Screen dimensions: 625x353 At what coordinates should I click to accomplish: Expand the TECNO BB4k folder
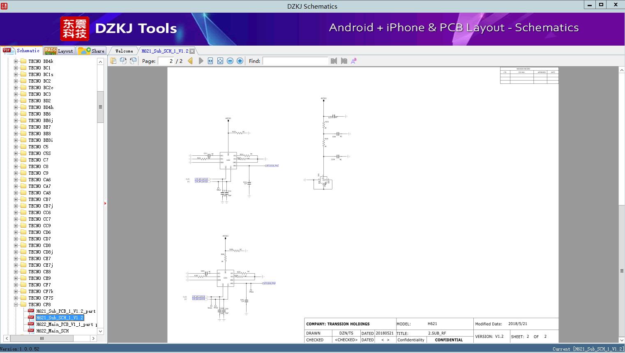(16, 61)
